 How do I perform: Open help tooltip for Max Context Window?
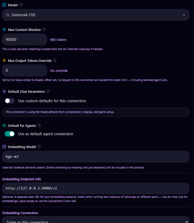44,30
